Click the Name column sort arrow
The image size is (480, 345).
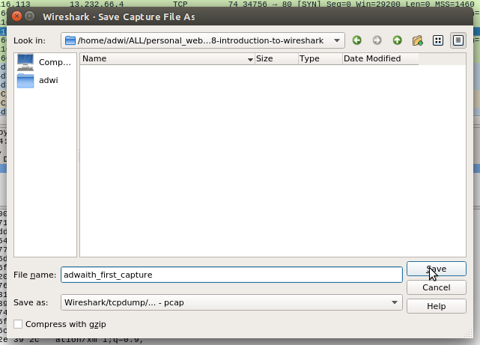250,59
